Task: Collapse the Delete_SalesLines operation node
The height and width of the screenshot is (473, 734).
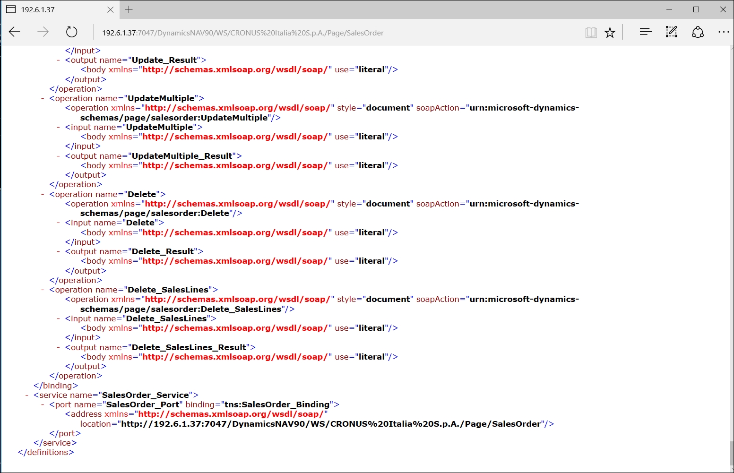Action: (x=43, y=290)
